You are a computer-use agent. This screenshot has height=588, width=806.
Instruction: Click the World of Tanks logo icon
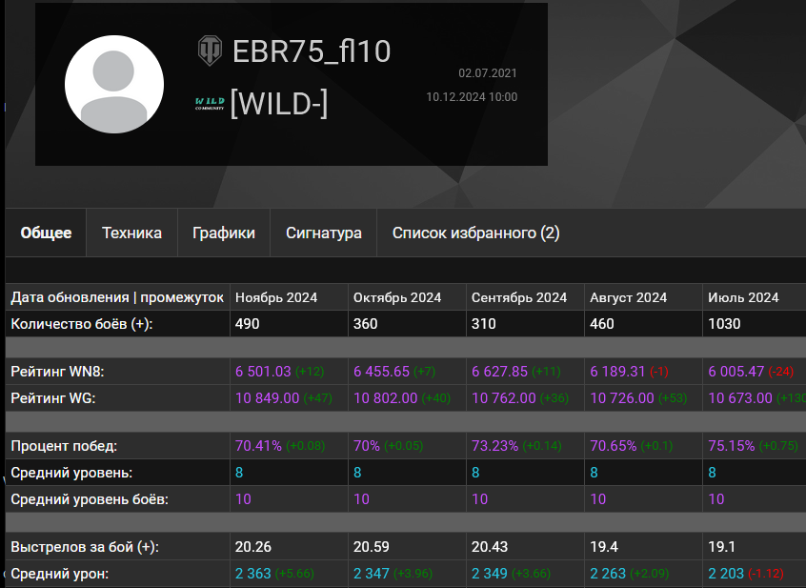click(x=211, y=51)
